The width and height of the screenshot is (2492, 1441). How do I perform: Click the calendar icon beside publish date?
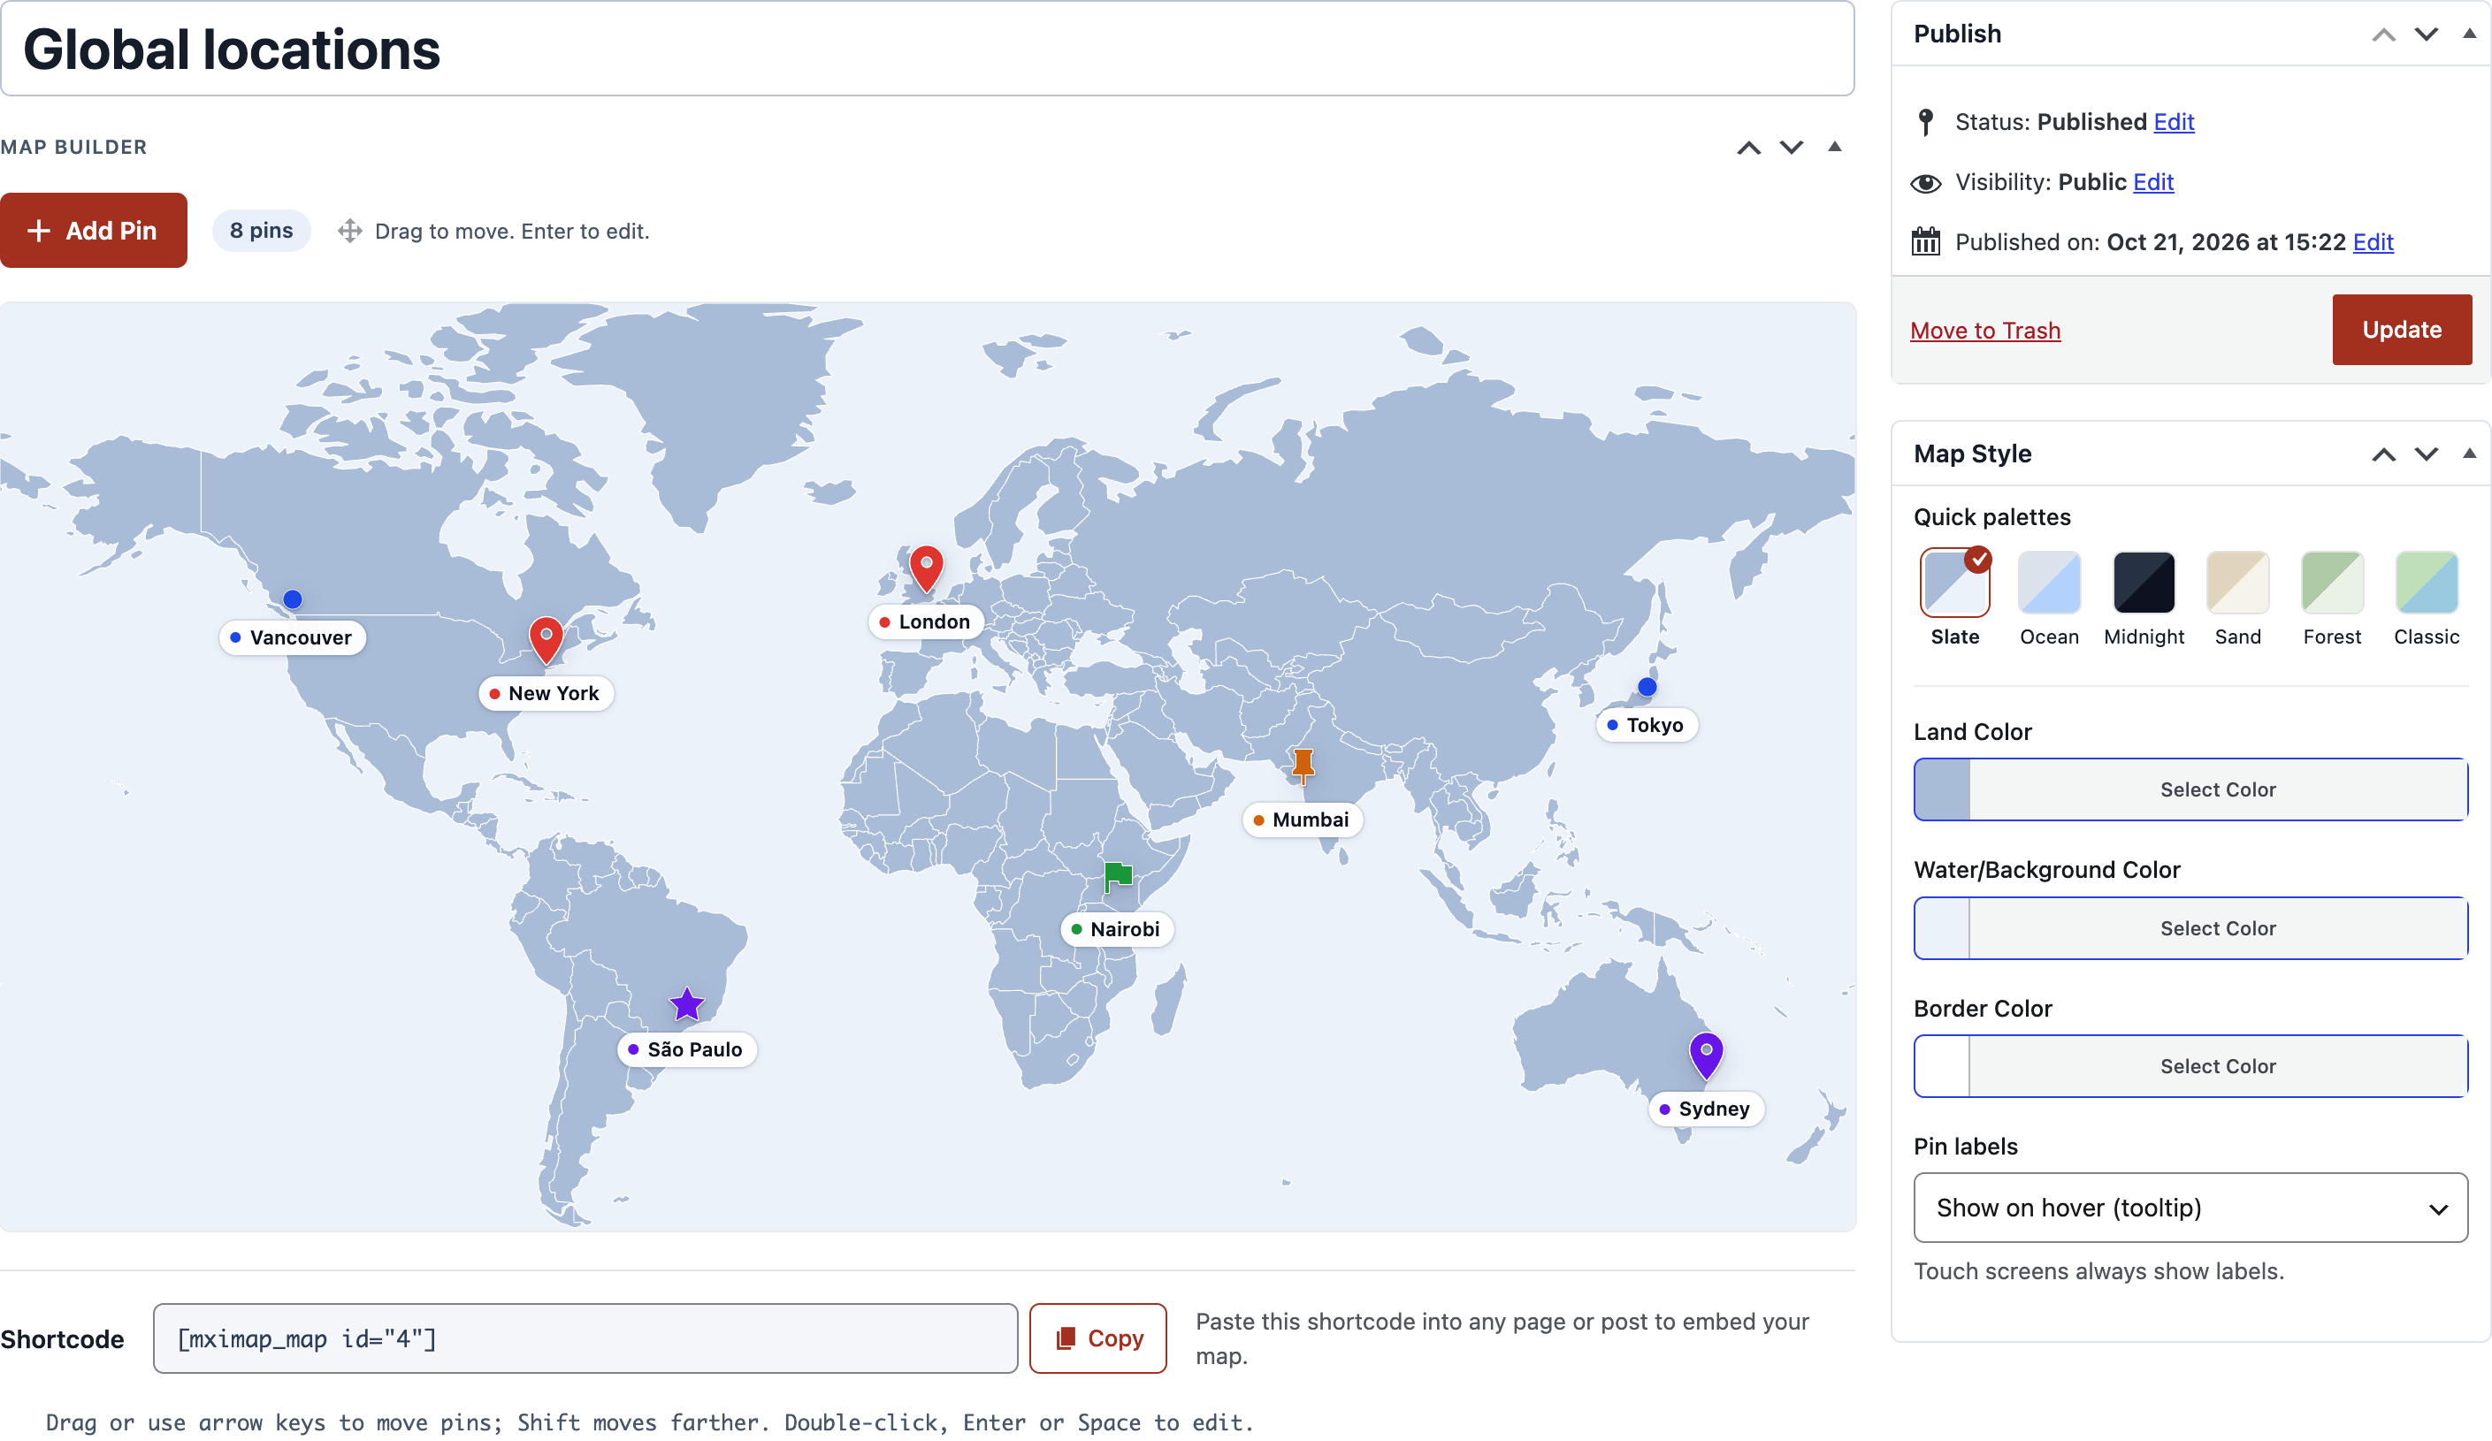tap(1925, 242)
